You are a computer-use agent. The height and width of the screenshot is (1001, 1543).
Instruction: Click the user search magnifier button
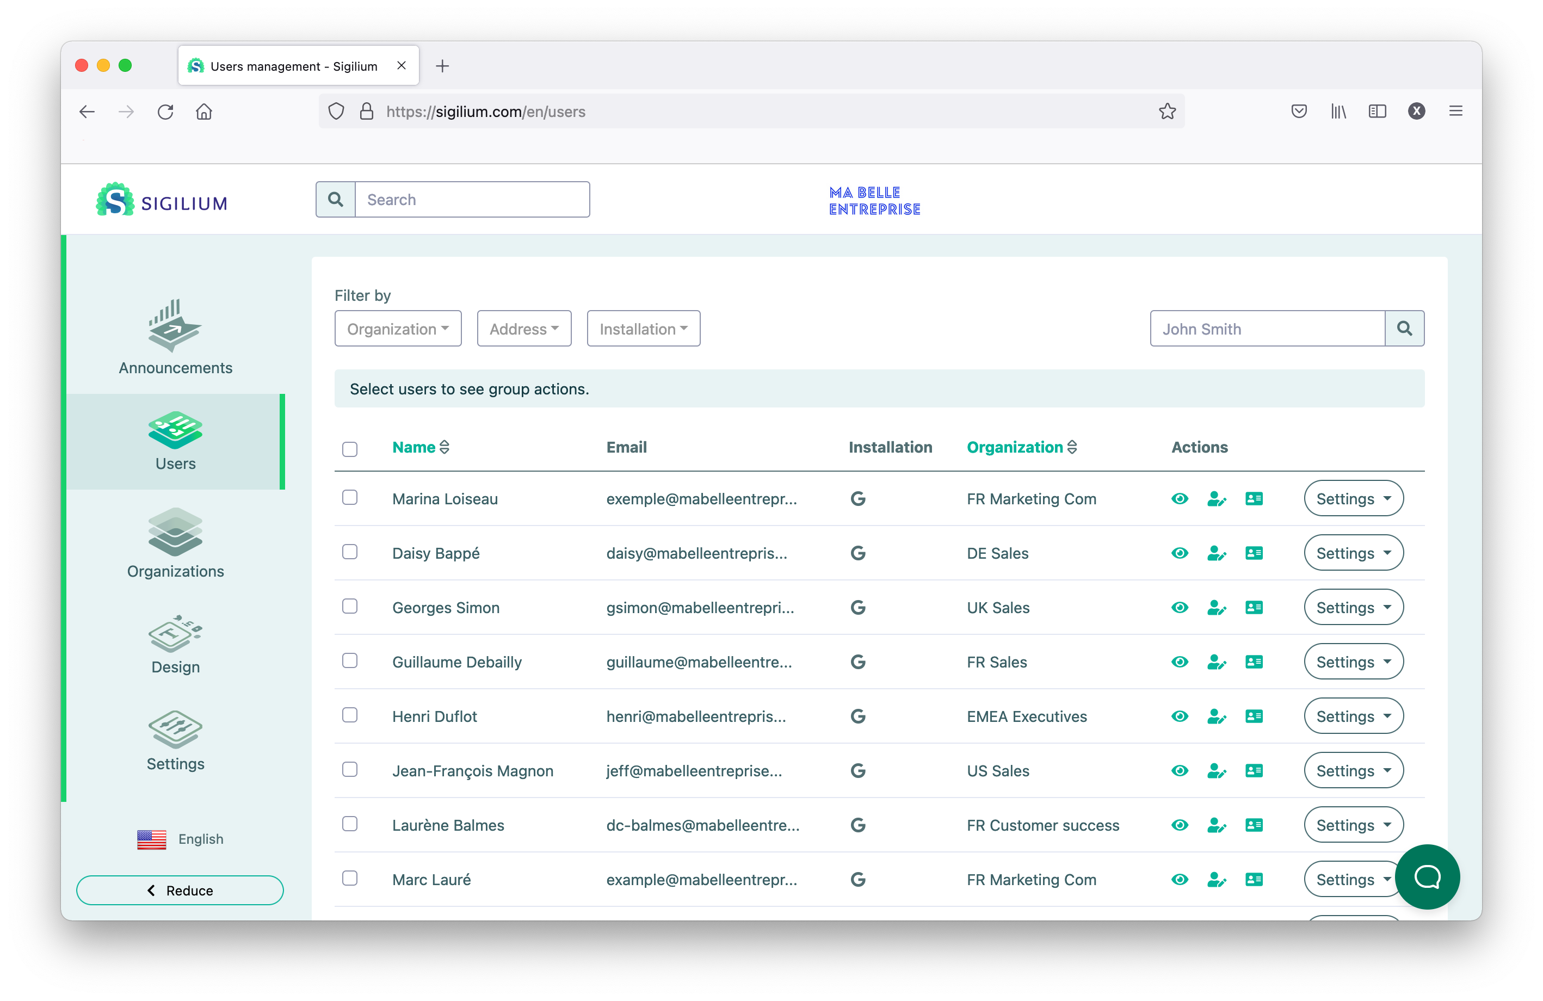(1404, 329)
